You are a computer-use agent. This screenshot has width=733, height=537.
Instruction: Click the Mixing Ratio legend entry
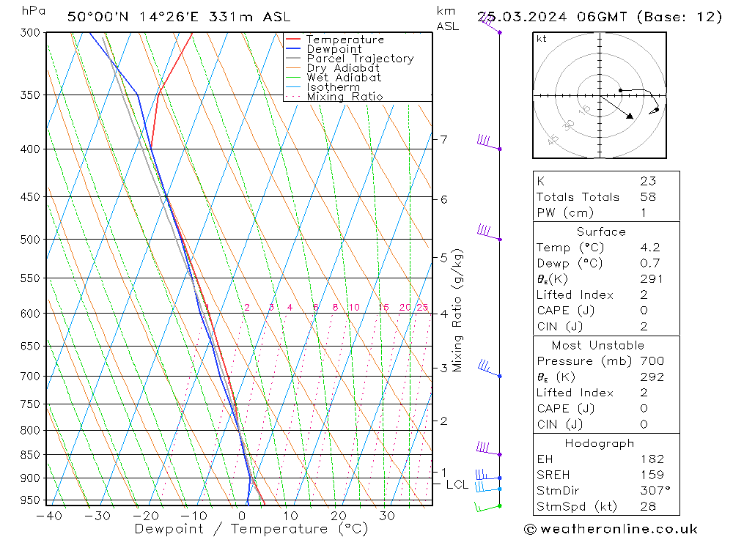[x=334, y=97]
